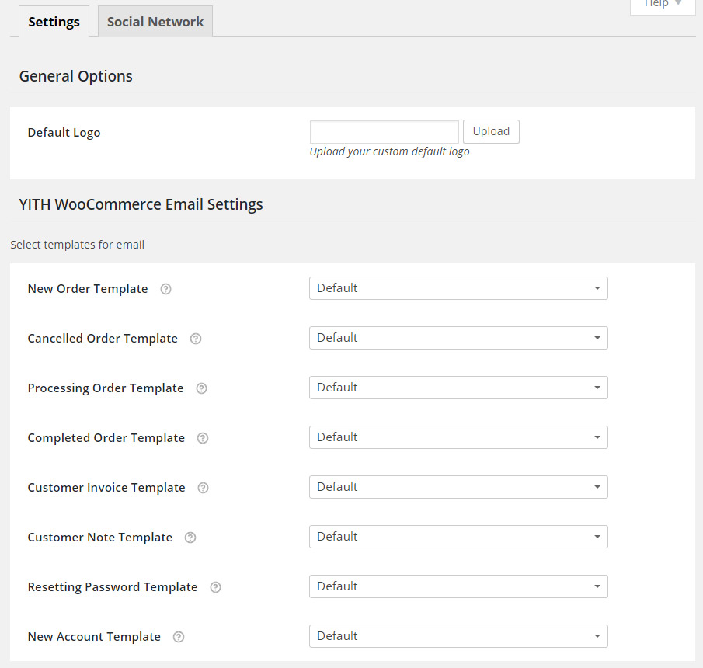Click the General Options heading
The height and width of the screenshot is (668, 703).
tap(76, 76)
